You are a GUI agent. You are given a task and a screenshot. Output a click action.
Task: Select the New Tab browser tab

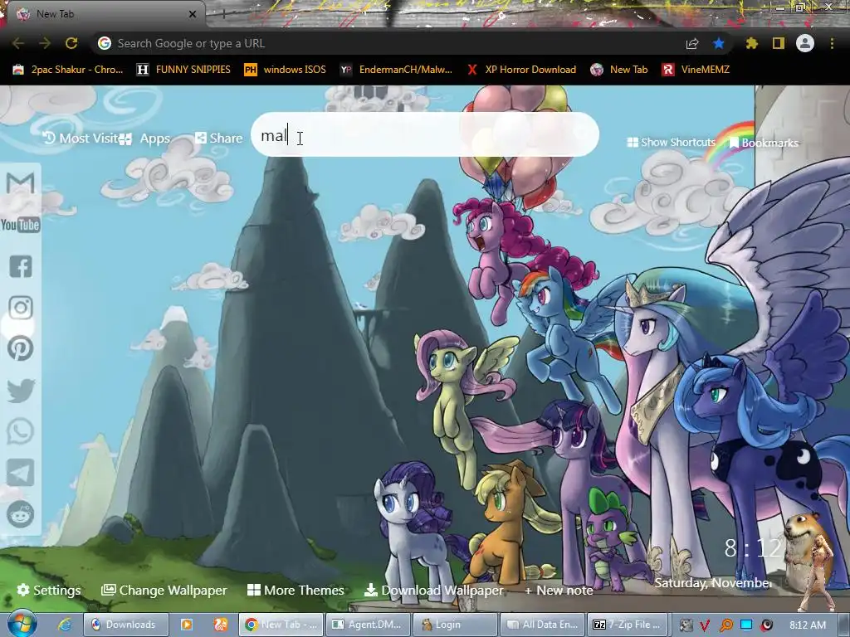(x=103, y=14)
